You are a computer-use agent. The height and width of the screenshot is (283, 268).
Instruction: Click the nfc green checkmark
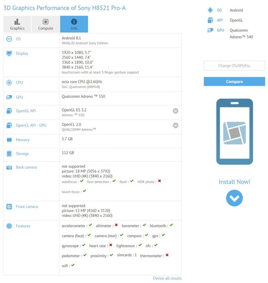[x=156, y=245]
